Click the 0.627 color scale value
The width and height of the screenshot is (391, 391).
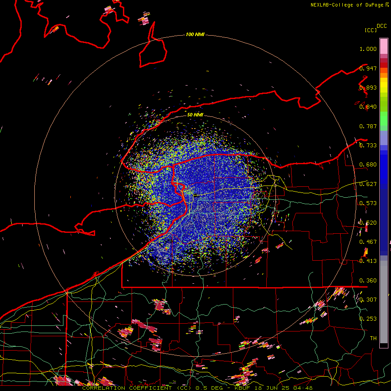pos(368,184)
